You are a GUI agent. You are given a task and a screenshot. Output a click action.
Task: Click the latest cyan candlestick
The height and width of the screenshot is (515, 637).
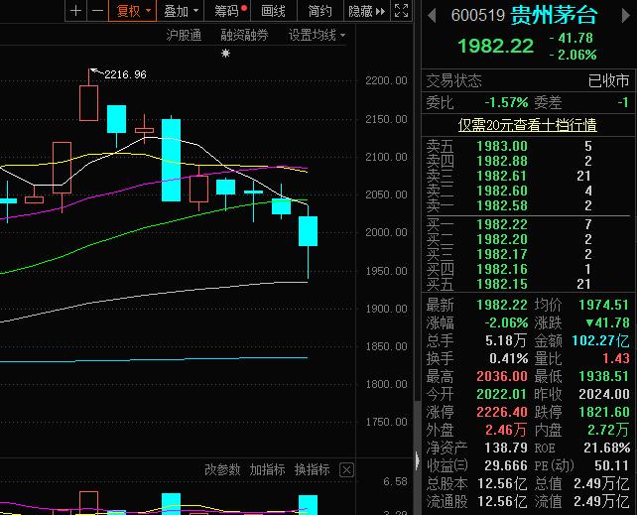308,231
